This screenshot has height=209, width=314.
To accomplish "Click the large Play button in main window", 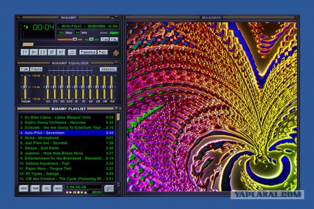I will 34,52.
